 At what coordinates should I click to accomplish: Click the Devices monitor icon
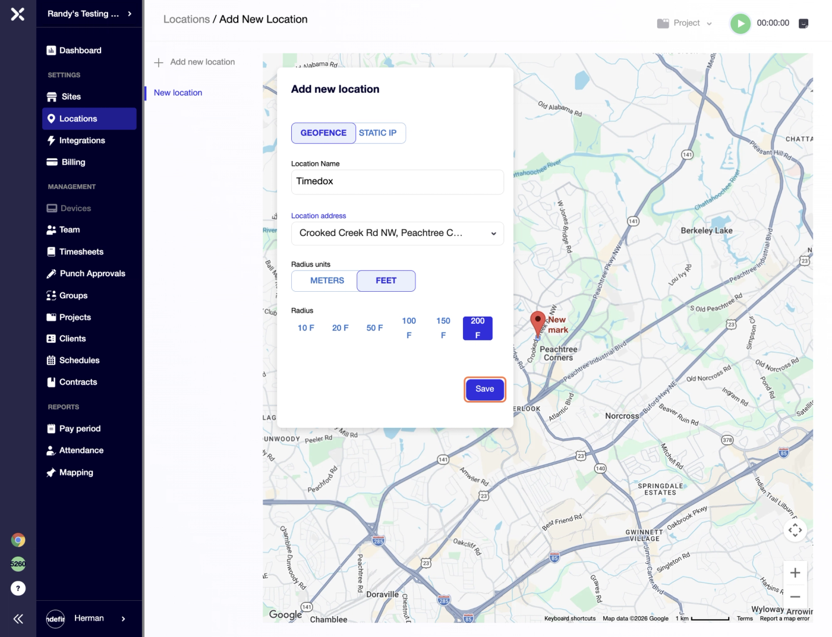click(52, 209)
